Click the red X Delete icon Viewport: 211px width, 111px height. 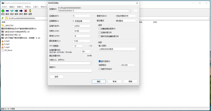(x=26, y=11)
